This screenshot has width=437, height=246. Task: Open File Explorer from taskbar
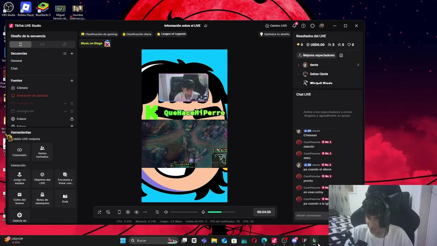click(x=214, y=241)
